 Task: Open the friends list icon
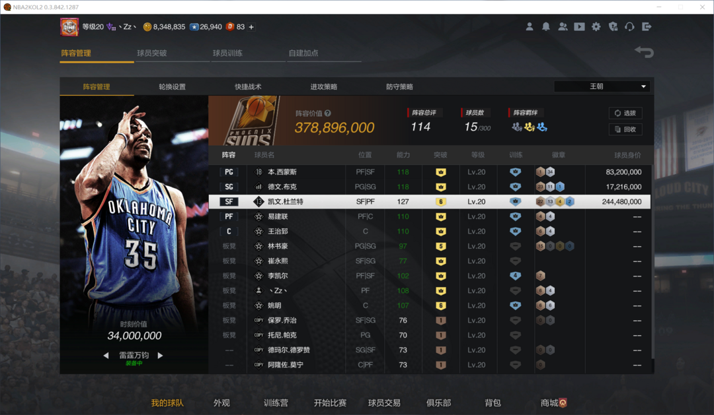point(563,27)
